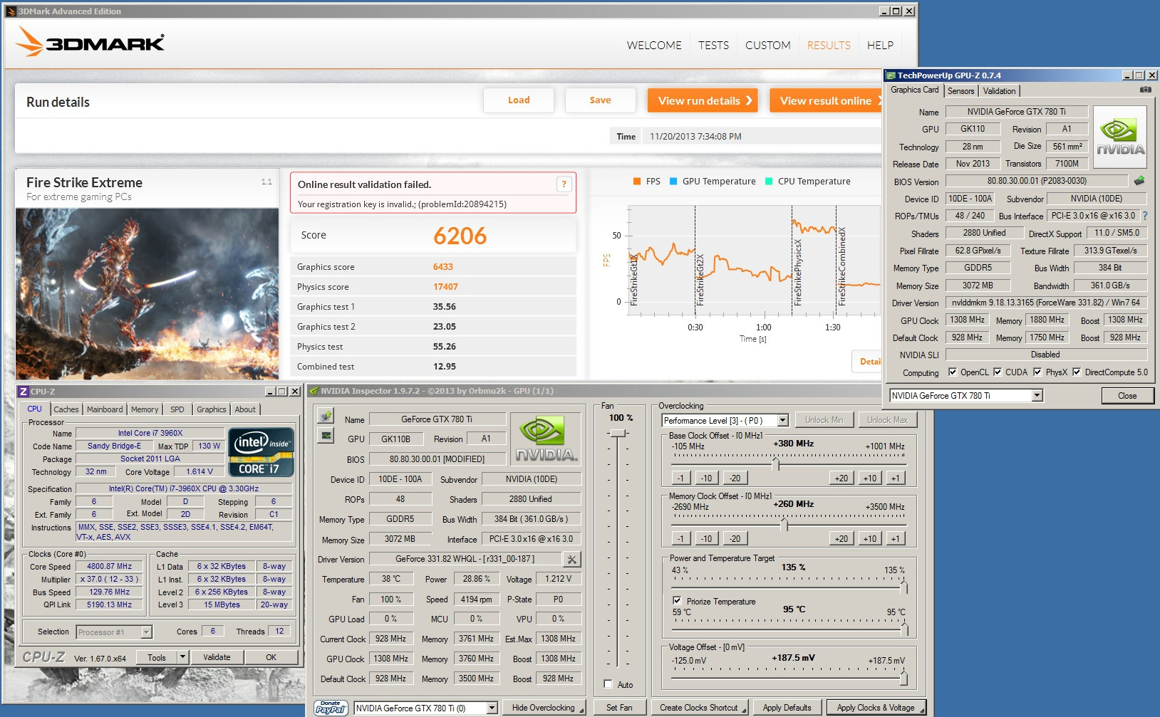Screen dimensions: 1160x717
Task: Click the GPU-Z title bar icon
Action: click(891, 75)
